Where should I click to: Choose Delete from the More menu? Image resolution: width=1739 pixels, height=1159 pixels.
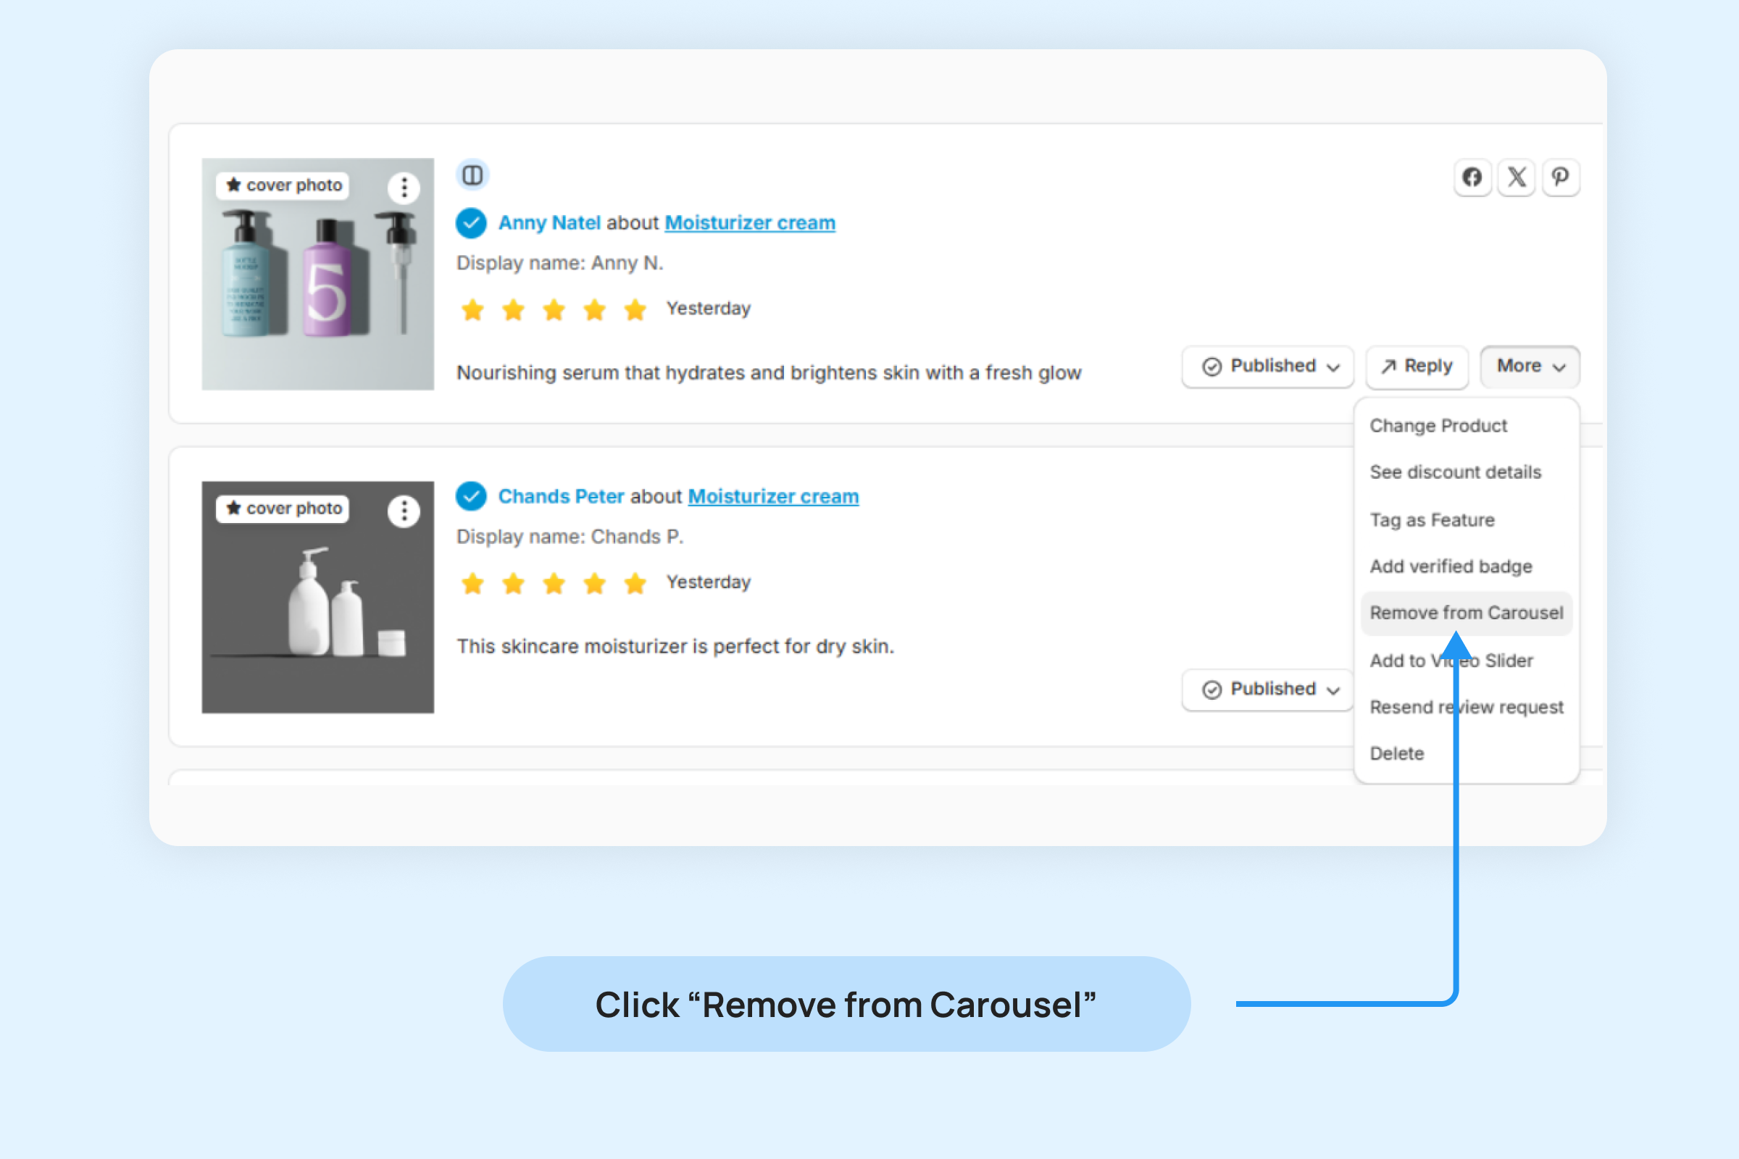pyautogui.click(x=1396, y=754)
